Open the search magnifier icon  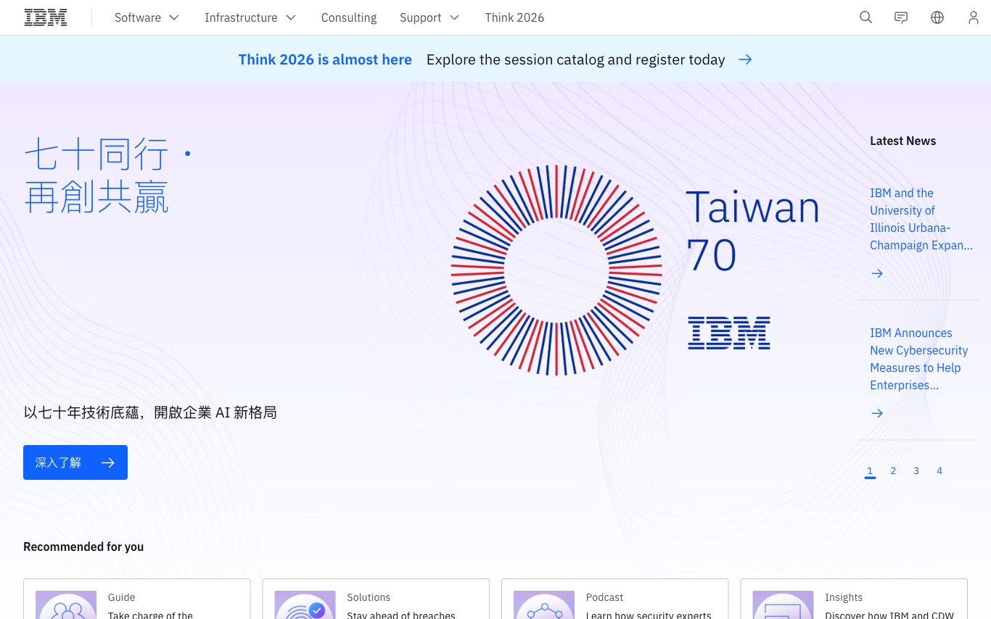pos(865,17)
